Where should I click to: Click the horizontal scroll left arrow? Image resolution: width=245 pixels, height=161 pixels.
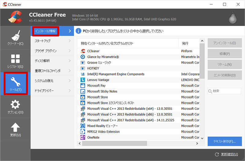[80, 143]
